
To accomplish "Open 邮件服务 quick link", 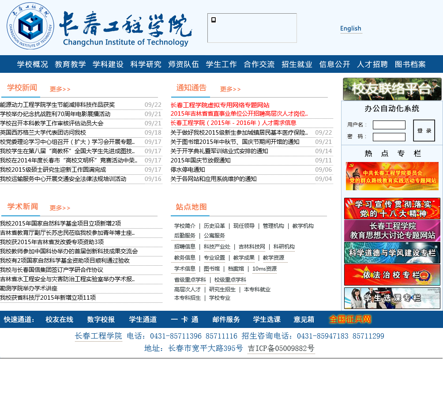I will click(x=226, y=319).
